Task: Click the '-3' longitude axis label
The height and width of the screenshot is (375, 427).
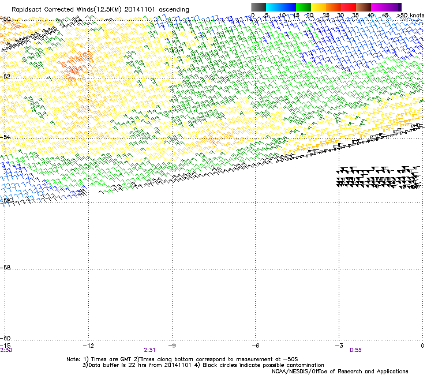Action: point(339,346)
